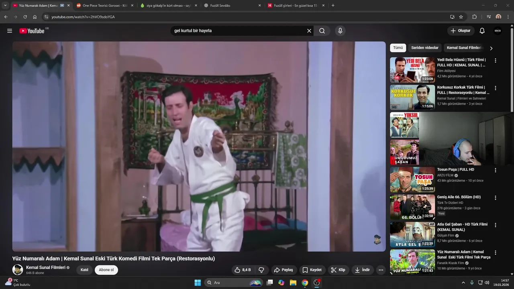The height and width of the screenshot is (289, 514).
Task: Open options for Fanatik Klasik Film video
Action: pos(496,253)
